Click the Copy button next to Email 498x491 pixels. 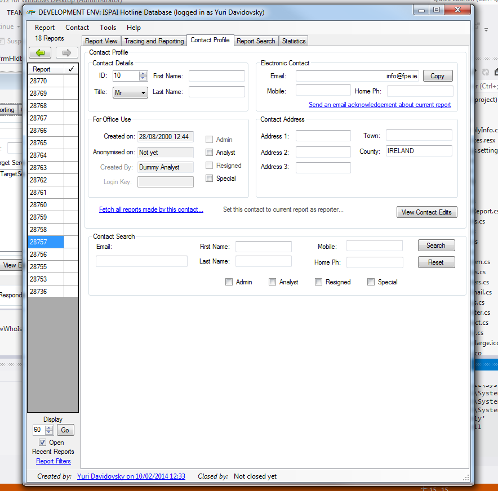[438, 76]
